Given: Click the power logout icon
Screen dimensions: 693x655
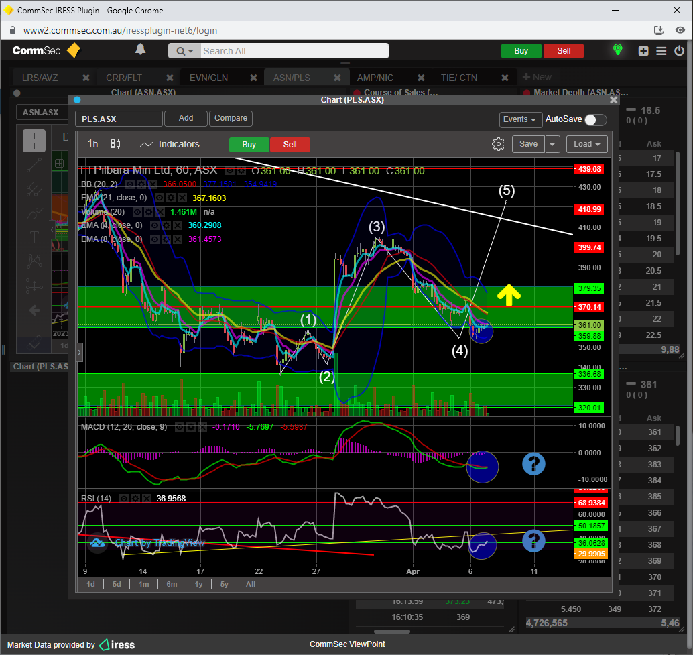Looking at the screenshot, I should [x=680, y=51].
